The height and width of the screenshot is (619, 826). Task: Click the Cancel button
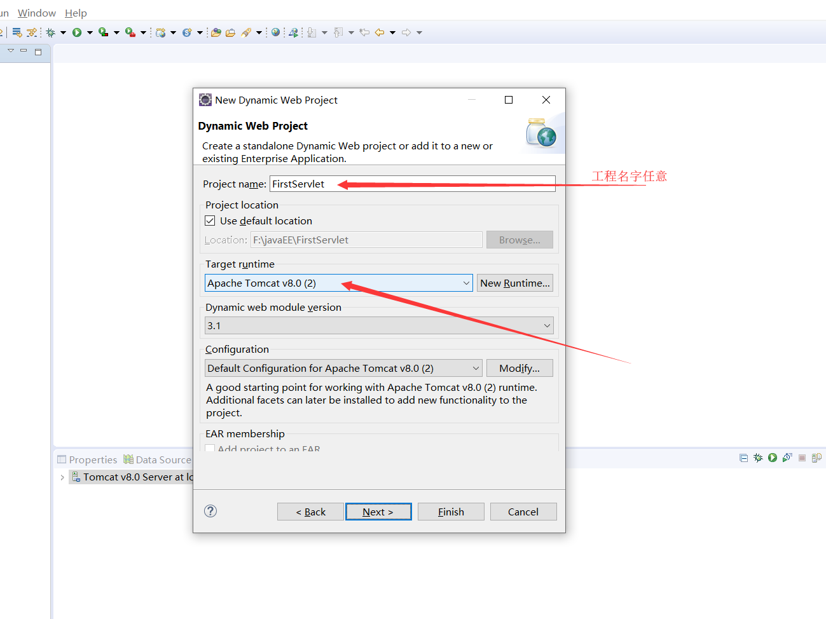point(523,512)
